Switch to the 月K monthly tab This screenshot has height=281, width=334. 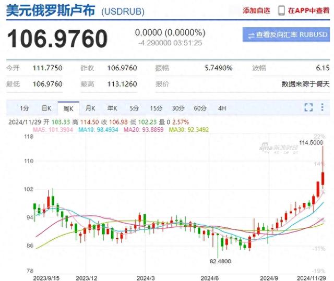tap(90, 108)
